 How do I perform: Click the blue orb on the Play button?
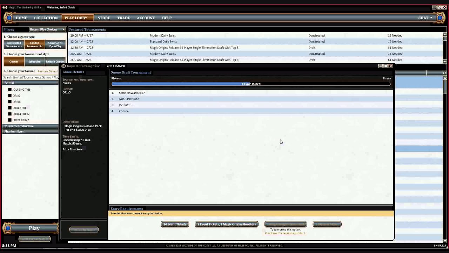click(8, 228)
